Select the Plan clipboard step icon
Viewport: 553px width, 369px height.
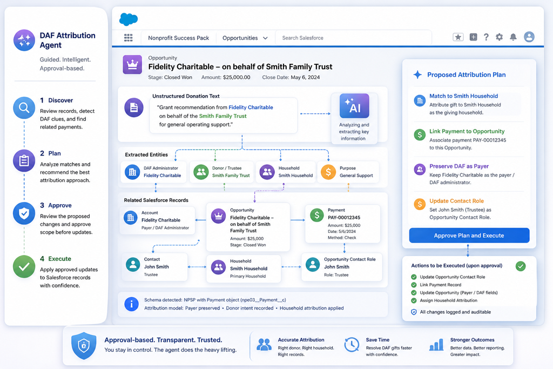[24, 160]
